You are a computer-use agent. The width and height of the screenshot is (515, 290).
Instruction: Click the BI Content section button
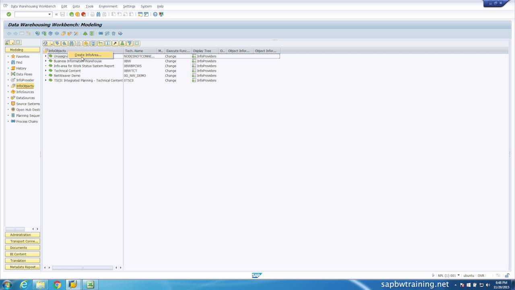[23, 254]
